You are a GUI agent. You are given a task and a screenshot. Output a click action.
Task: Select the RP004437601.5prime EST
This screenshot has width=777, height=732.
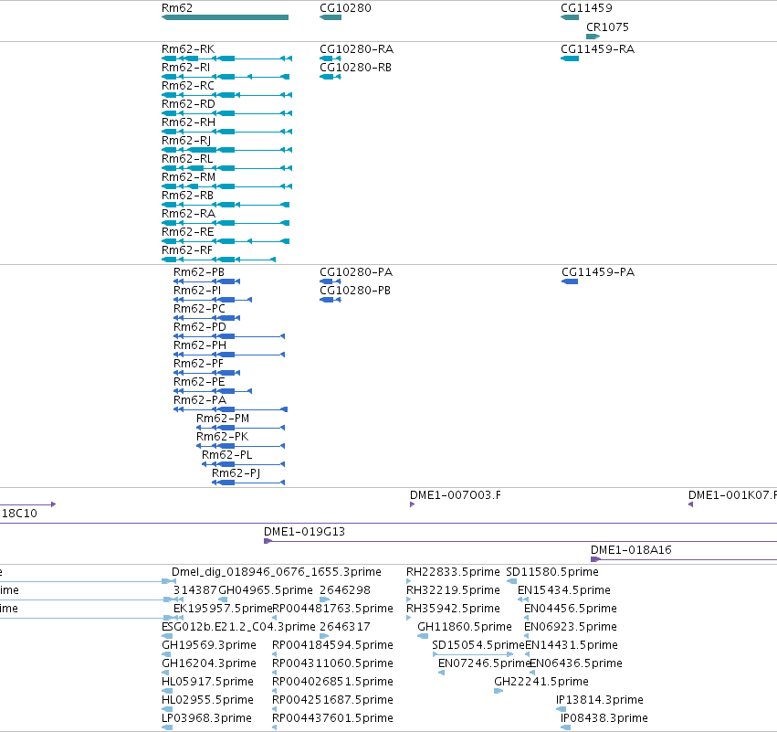point(275,727)
